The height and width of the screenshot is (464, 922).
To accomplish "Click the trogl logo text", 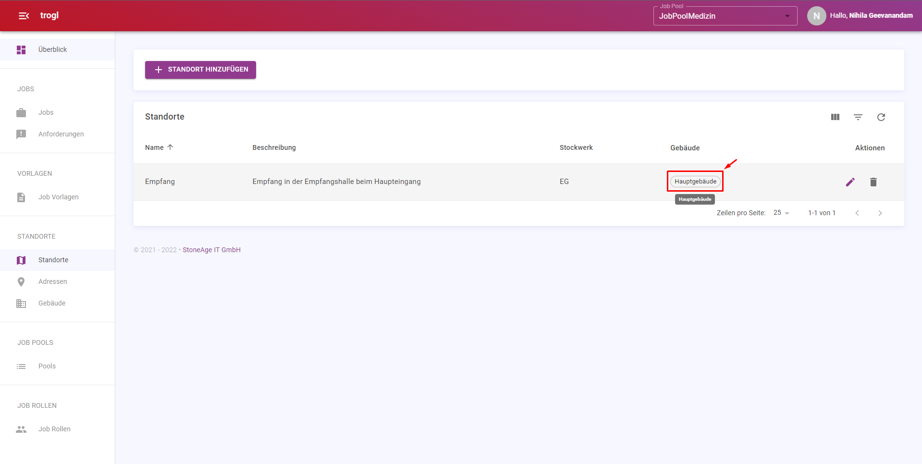I will 49,15.
